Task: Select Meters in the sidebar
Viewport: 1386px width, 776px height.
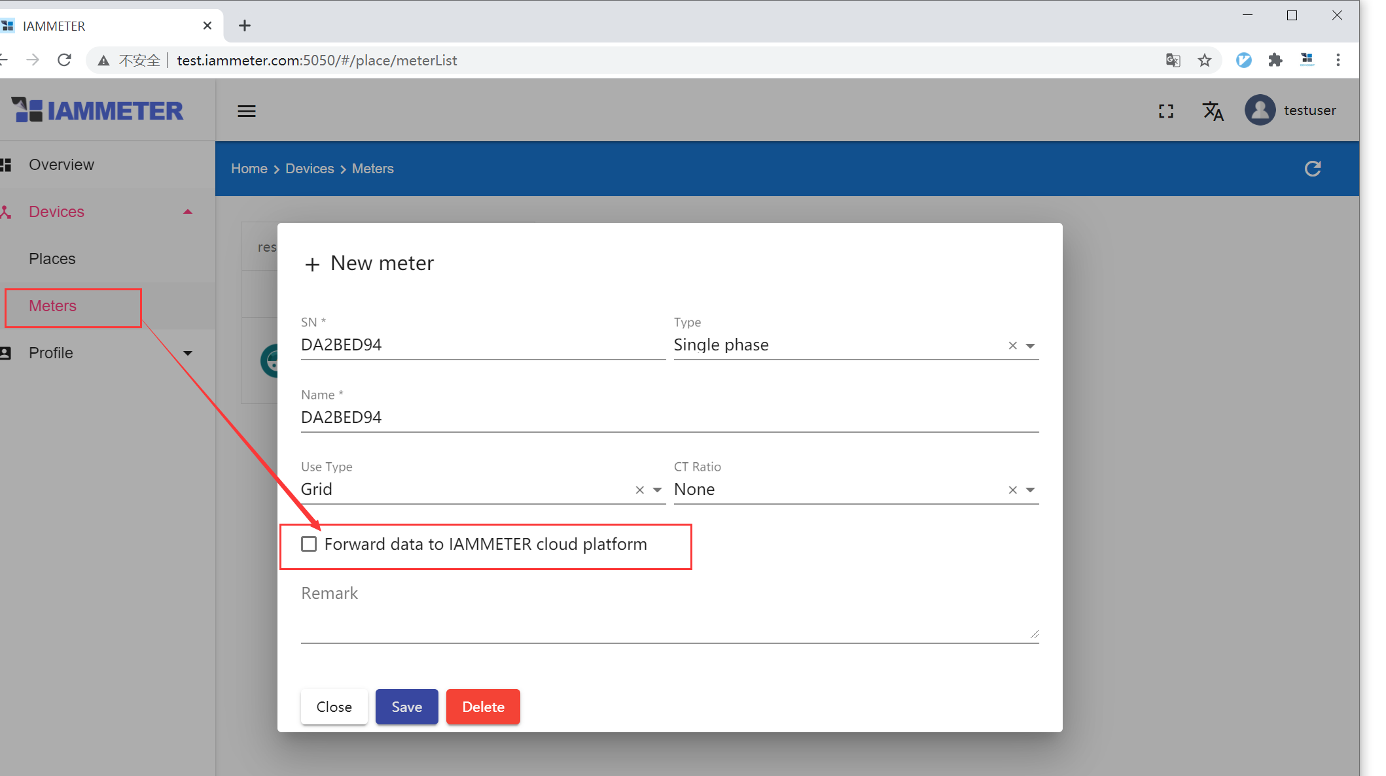Action: [52, 305]
